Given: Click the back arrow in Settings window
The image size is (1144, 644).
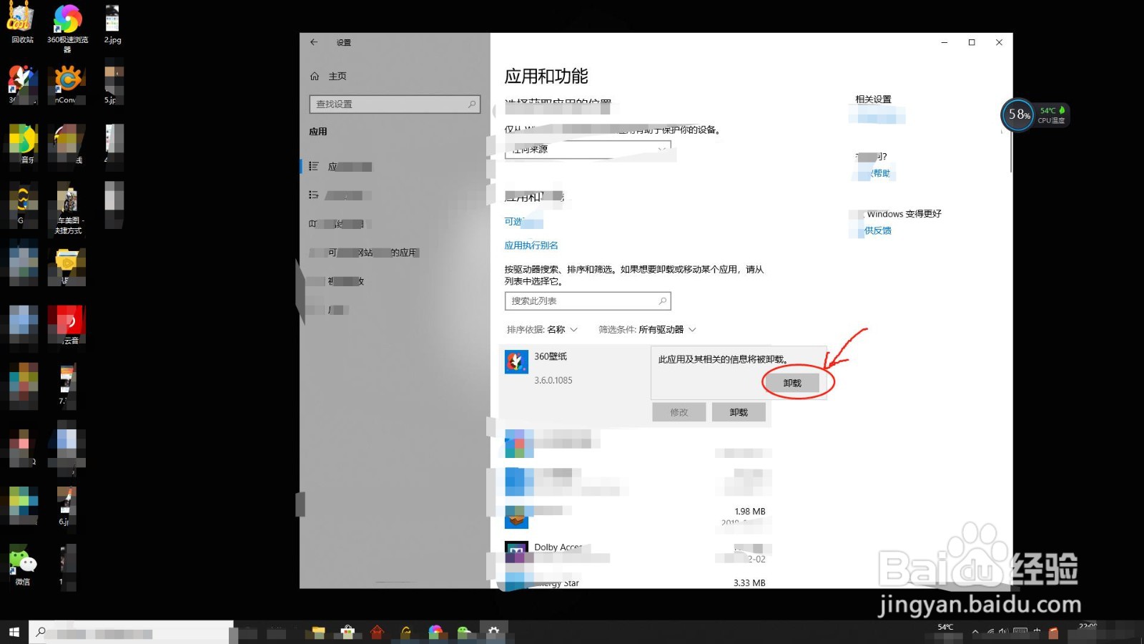Looking at the screenshot, I should (314, 42).
